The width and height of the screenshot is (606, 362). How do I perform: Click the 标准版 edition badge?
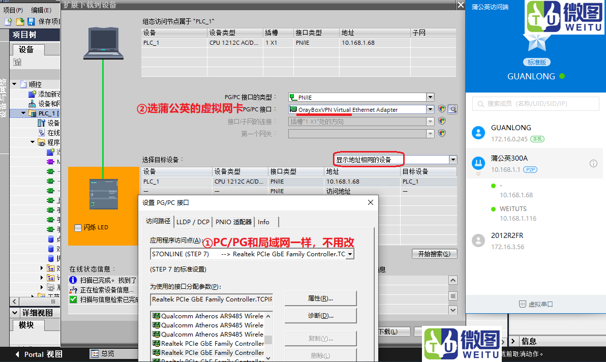[537, 62]
